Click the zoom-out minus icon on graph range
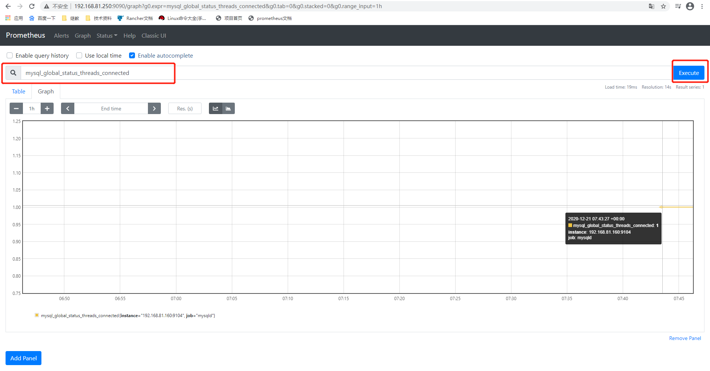 pyautogui.click(x=16, y=108)
